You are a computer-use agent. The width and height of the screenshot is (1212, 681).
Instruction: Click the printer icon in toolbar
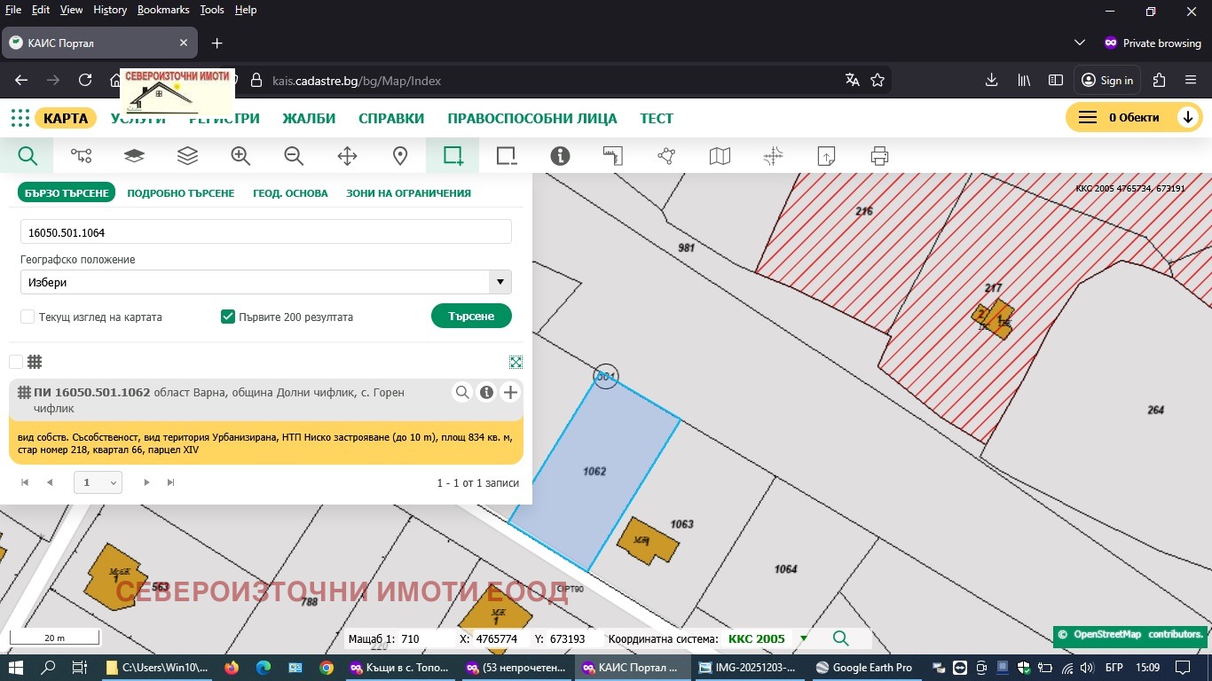click(x=879, y=156)
